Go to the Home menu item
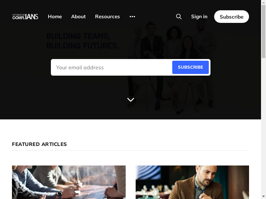The width and height of the screenshot is (266, 199). (x=55, y=17)
